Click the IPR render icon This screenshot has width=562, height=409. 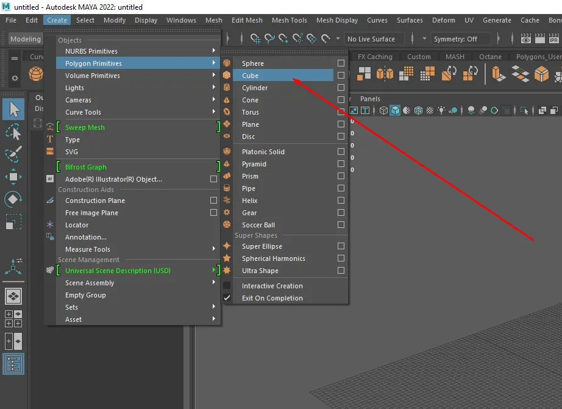pos(553,38)
